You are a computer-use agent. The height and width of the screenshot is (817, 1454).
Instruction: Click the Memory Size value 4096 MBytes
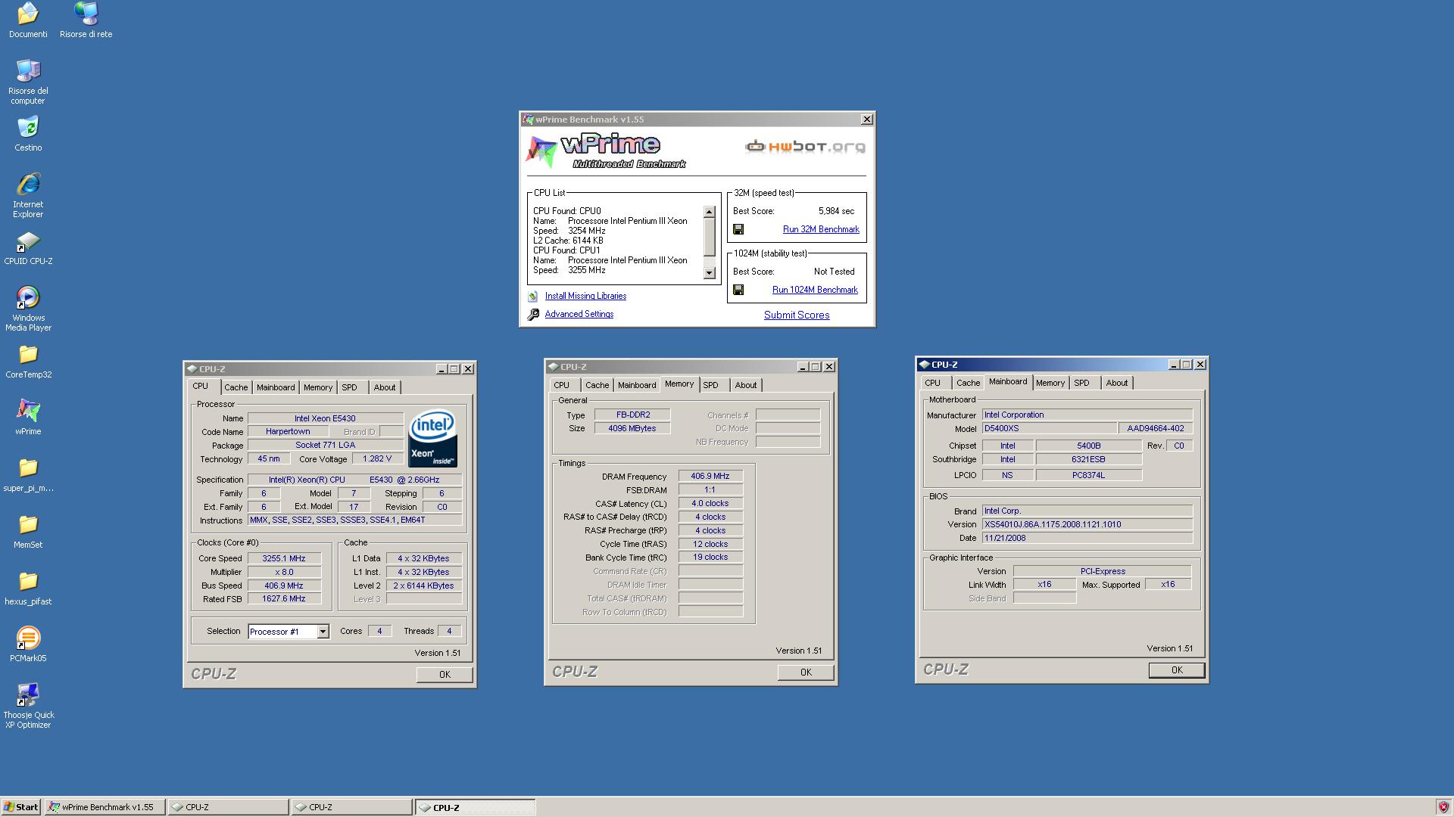tap(632, 428)
